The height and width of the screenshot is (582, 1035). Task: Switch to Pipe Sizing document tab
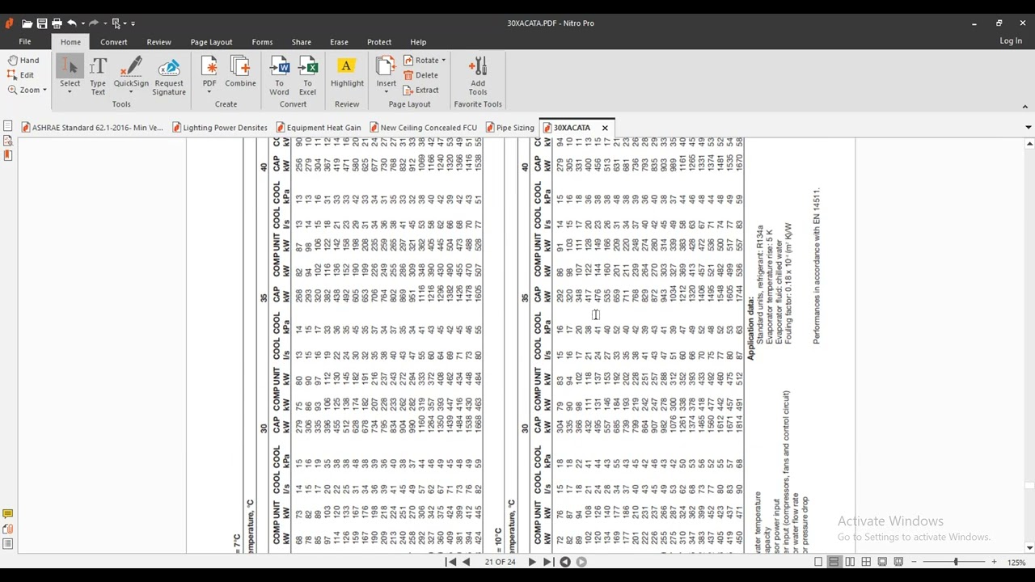click(x=510, y=128)
